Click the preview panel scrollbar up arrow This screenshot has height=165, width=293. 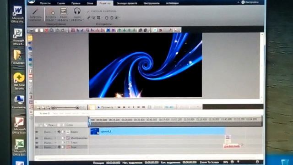tap(262, 35)
